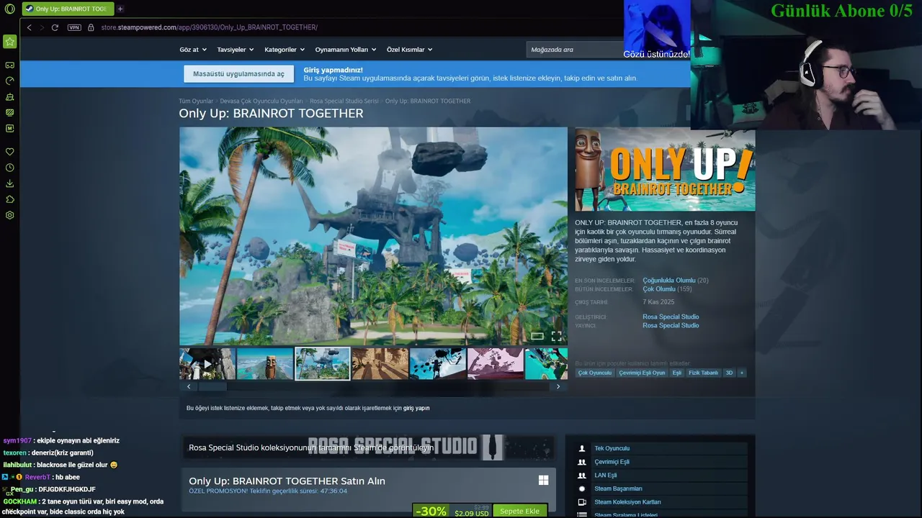The width and height of the screenshot is (922, 518).
Task: Open Çoğunlukla Olumlu recent reviews link
Action: (x=669, y=281)
